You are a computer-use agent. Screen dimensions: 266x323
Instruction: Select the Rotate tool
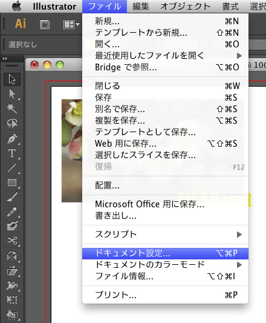tap(12, 256)
